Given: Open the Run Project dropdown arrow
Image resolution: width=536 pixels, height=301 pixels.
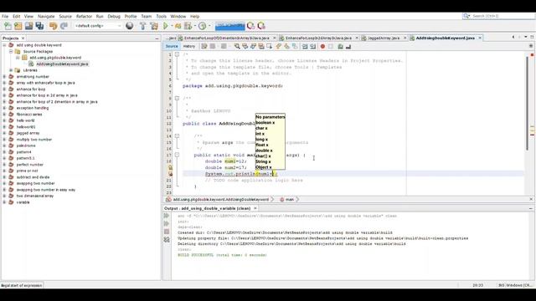Looking at the screenshot, I should 172,26.
